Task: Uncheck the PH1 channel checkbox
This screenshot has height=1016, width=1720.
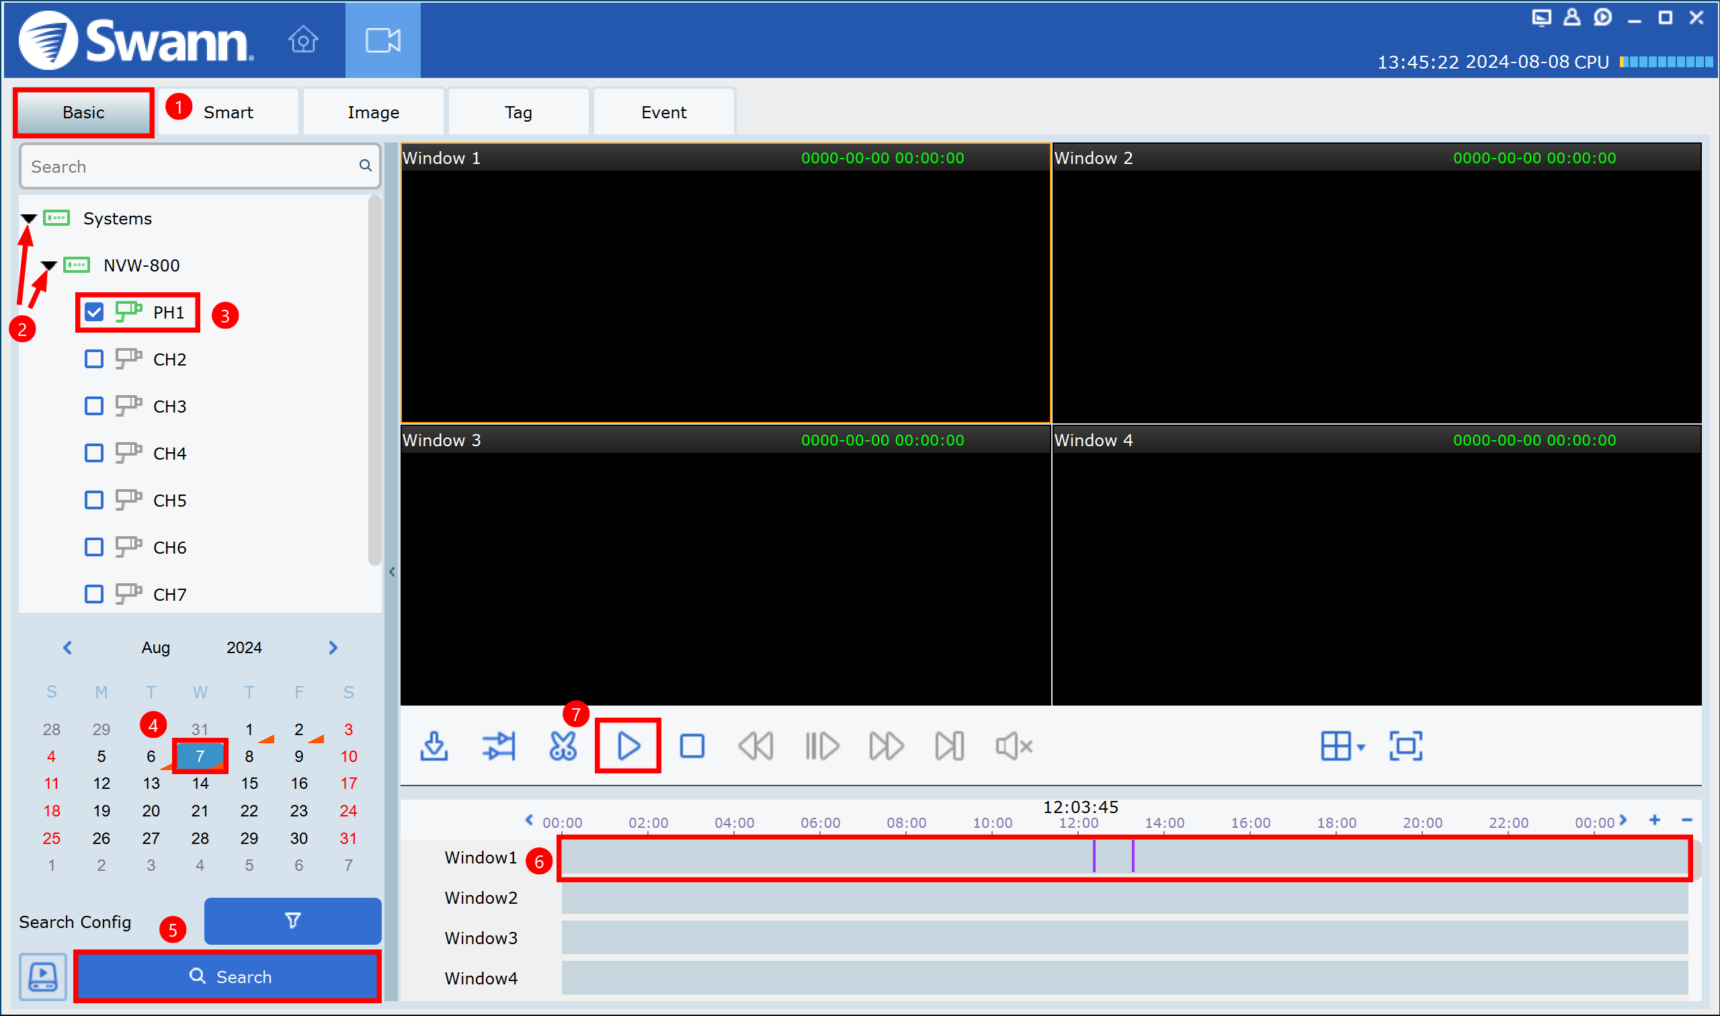Action: click(x=94, y=313)
